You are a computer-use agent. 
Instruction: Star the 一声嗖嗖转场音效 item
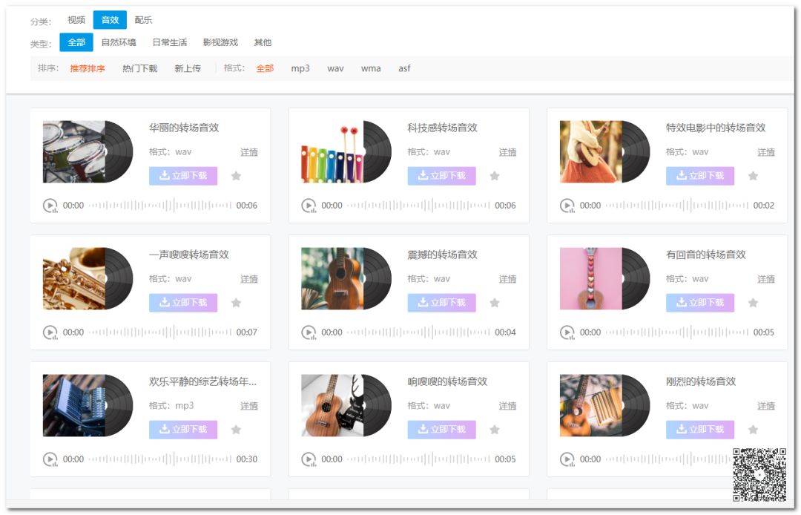pos(236,303)
